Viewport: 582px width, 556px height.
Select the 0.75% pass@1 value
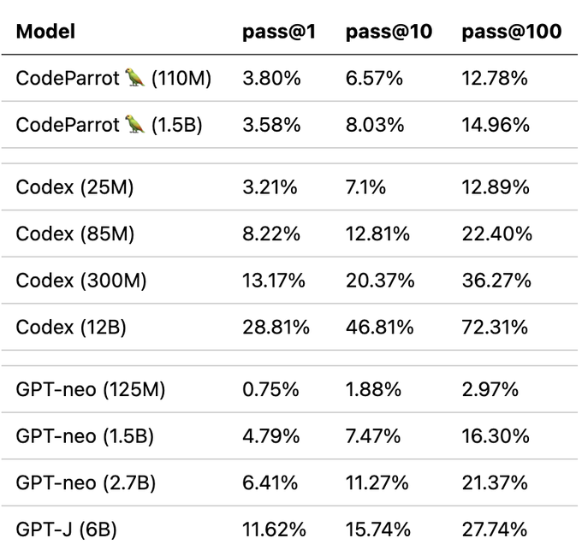point(270,390)
